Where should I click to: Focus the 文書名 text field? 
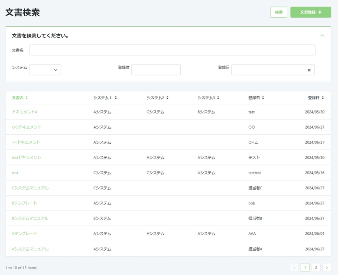pyautogui.click(x=172, y=50)
